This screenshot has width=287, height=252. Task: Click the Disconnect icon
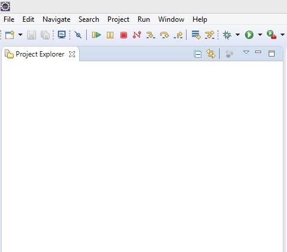137,35
